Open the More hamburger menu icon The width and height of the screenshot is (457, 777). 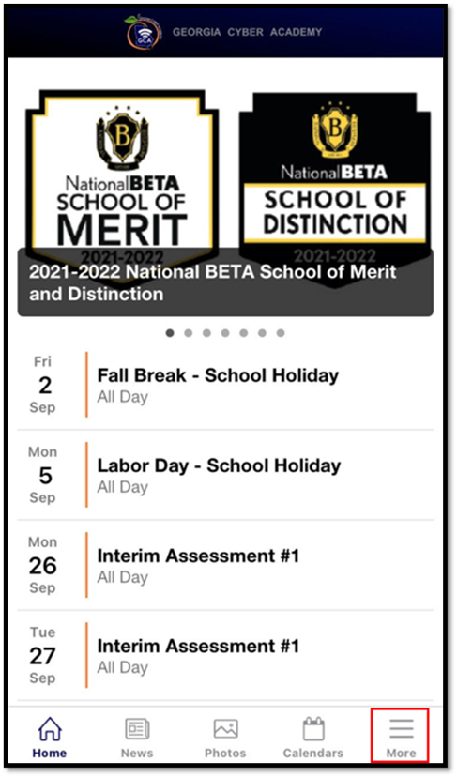coord(401,729)
